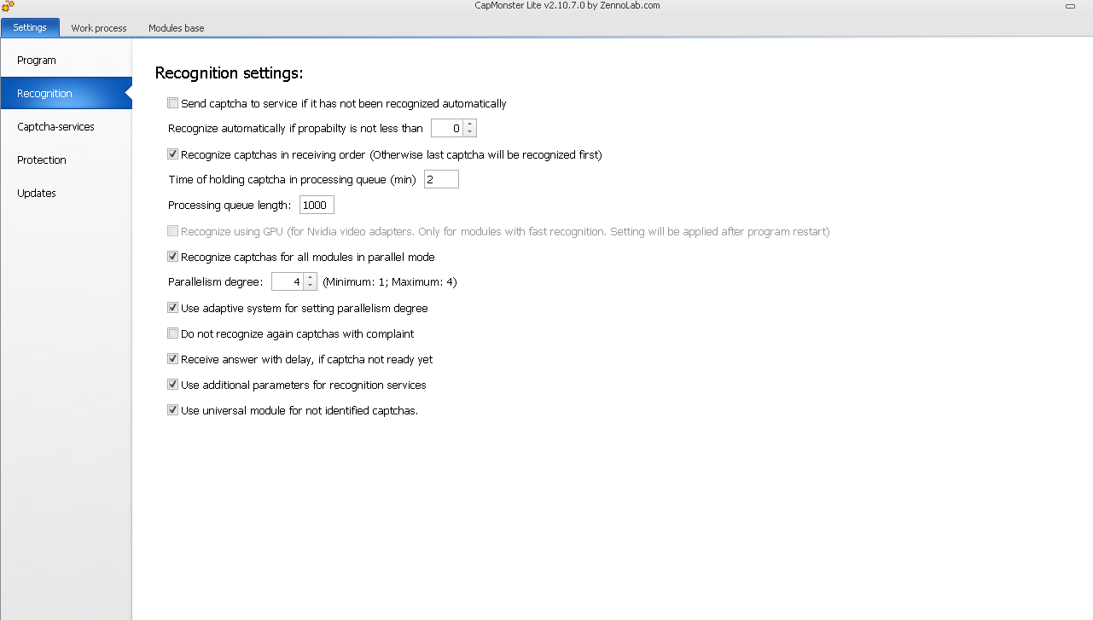Toggle Use adaptive system for parallelism
The image size is (1093, 620).
click(x=173, y=308)
